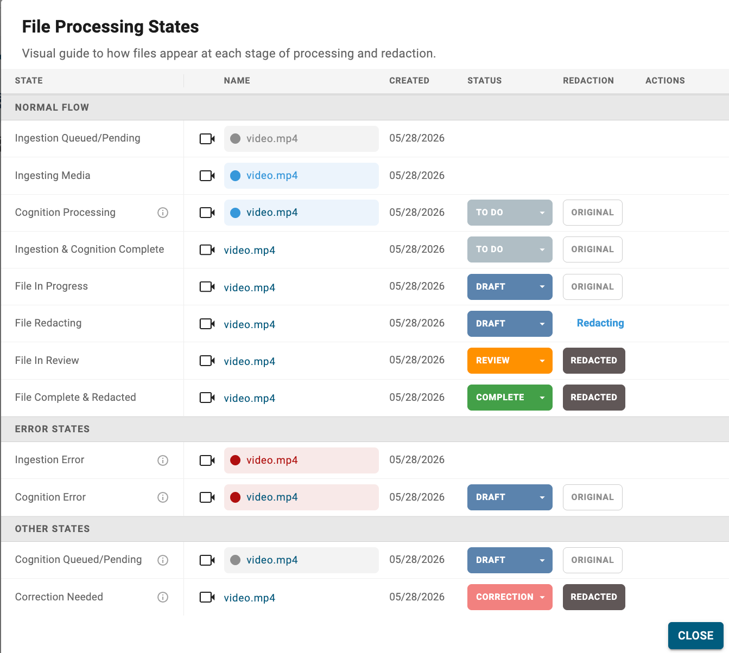The width and height of the screenshot is (729, 653).
Task: Open the CORRECTION status dropdown
Action: [510, 597]
